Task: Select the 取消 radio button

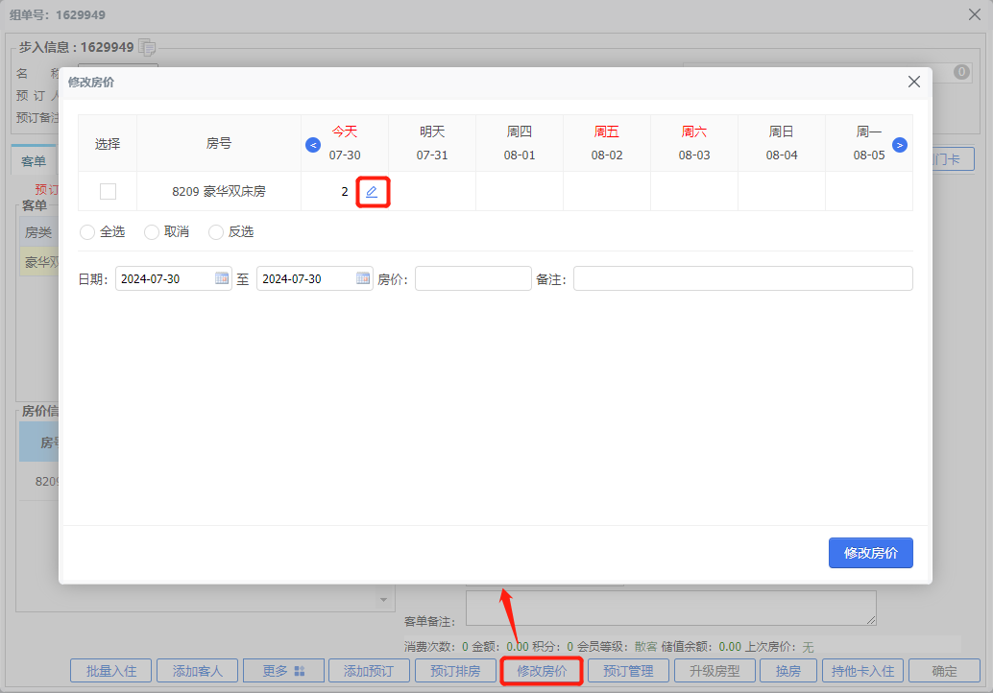Action: (x=152, y=232)
